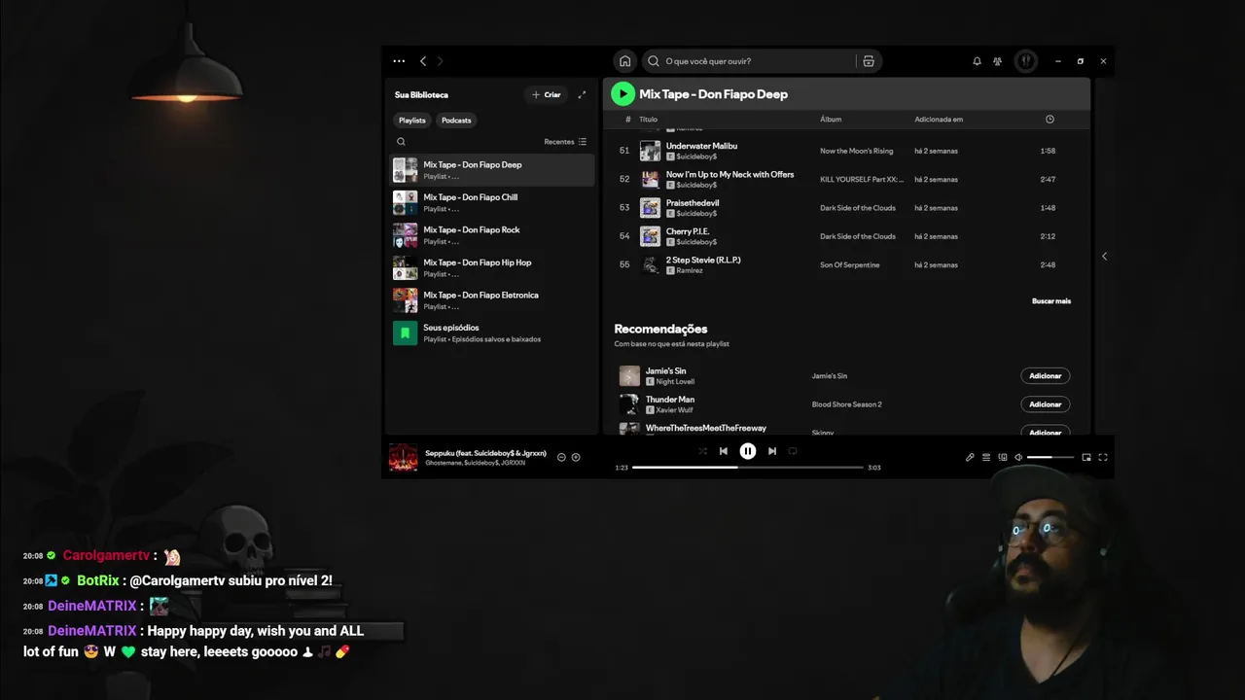The height and width of the screenshot is (700, 1245).
Task: Add Thunder Man to the playlist
Action: coord(1046,404)
